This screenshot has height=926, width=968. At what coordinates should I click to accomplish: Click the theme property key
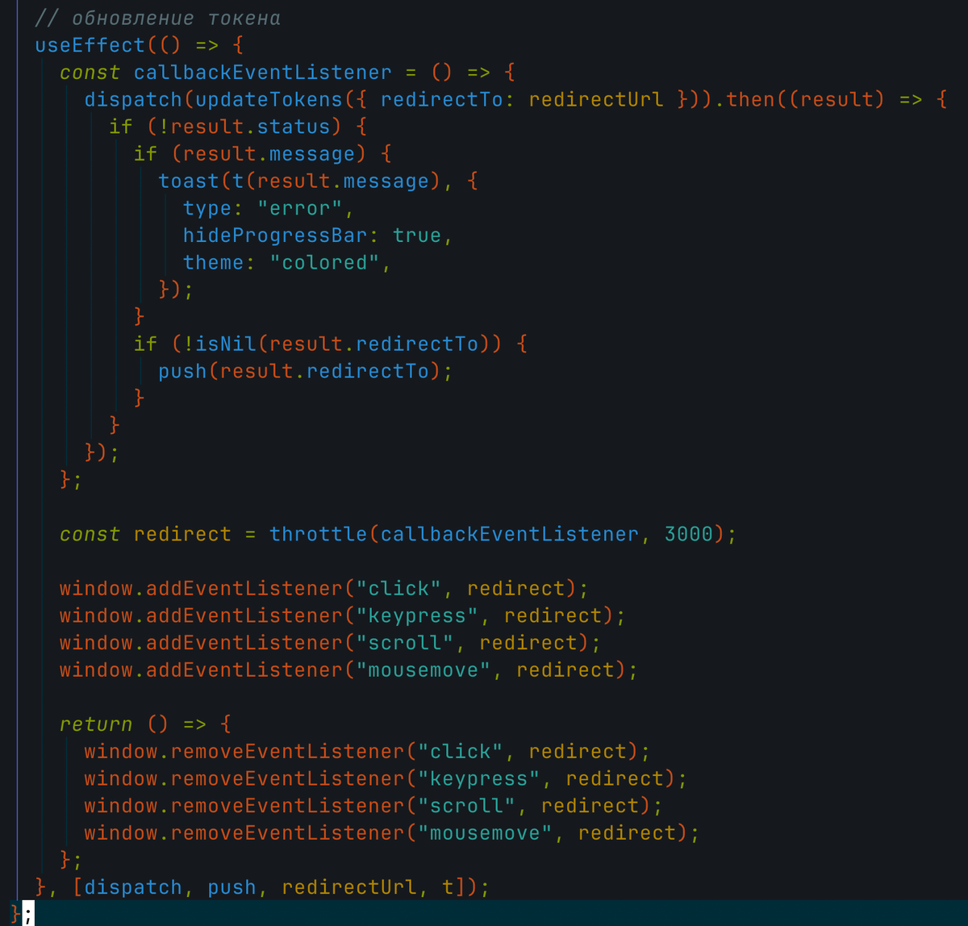214,262
